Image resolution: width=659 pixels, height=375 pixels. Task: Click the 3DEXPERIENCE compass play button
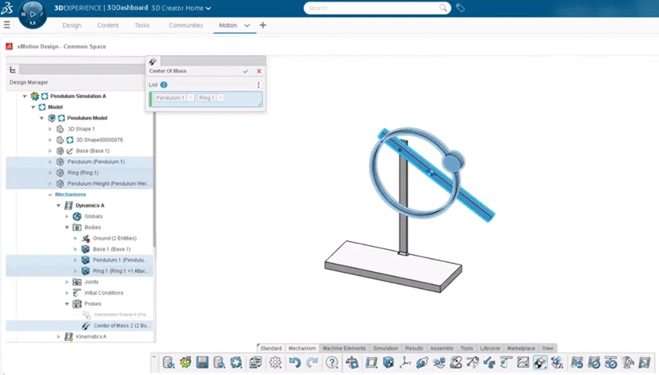coord(30,14)
